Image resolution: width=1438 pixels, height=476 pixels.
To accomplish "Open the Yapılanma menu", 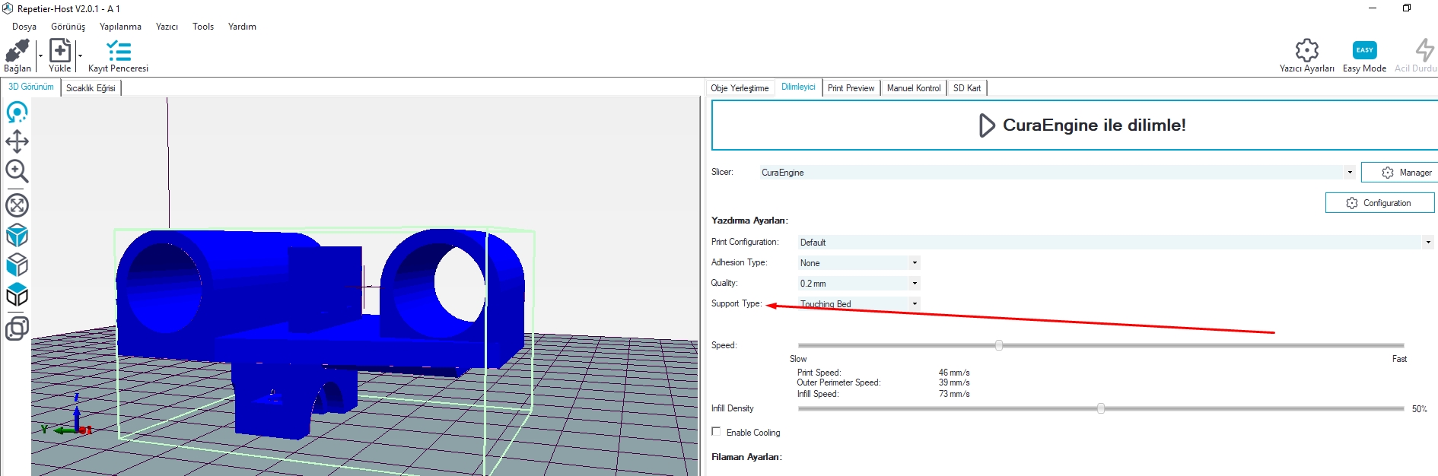I will [120, 27].
